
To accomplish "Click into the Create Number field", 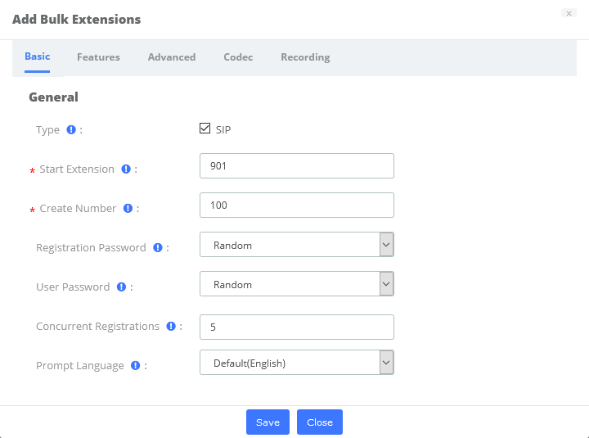I will click(297, 205).
